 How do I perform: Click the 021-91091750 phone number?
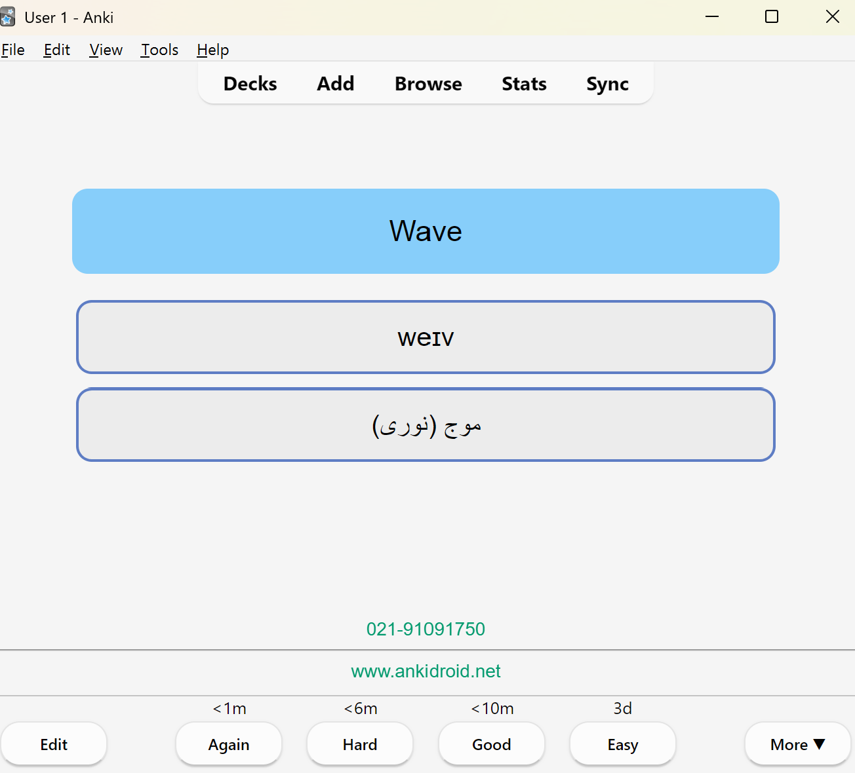(x=426, y=629)
